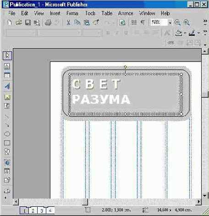Go to page 1 in page navigator
Viewport: 209px width, 216px height.
coord(24,210)
